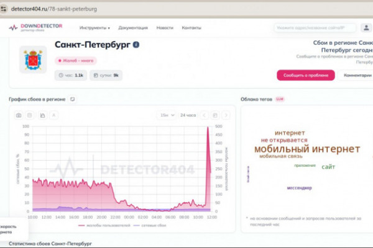Click the не открывается tag

coord(284,140)
